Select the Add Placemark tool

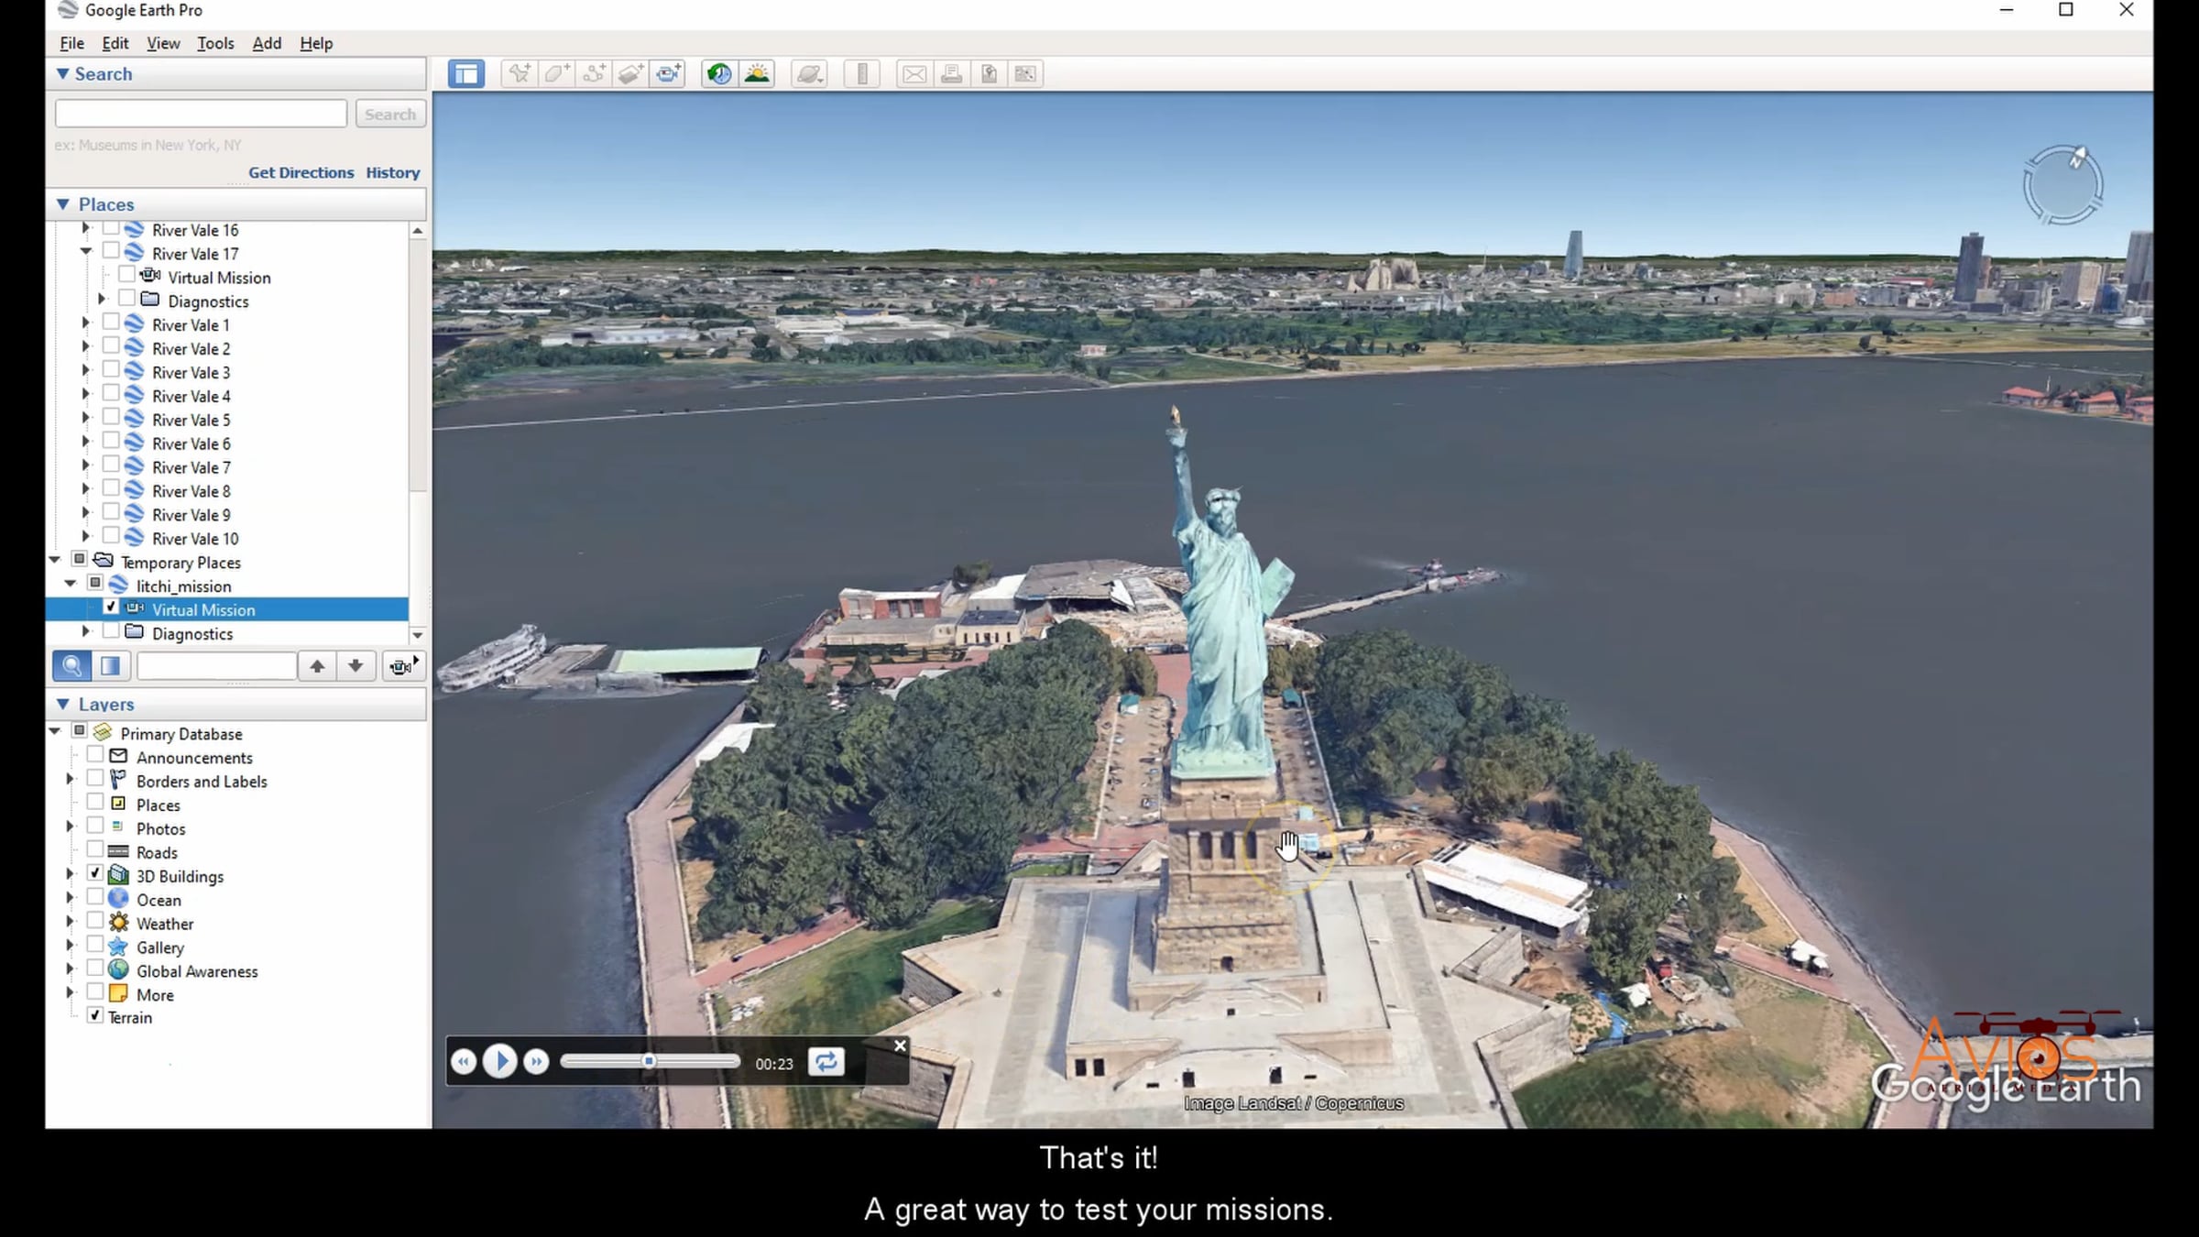(520, 74)
